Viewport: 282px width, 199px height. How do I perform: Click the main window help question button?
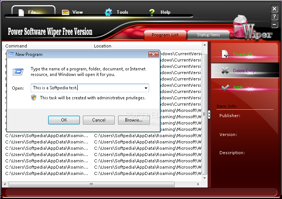click(274, 17)
